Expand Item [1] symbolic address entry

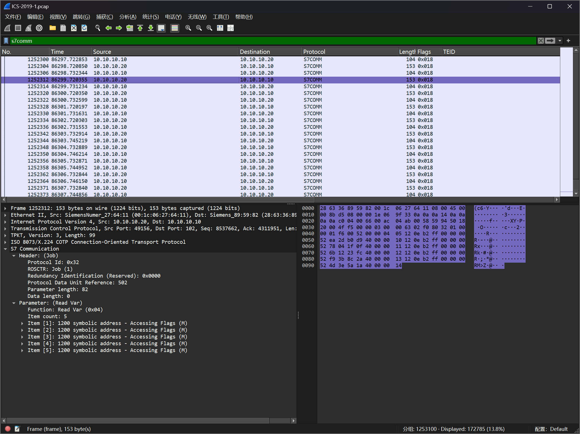22,323
